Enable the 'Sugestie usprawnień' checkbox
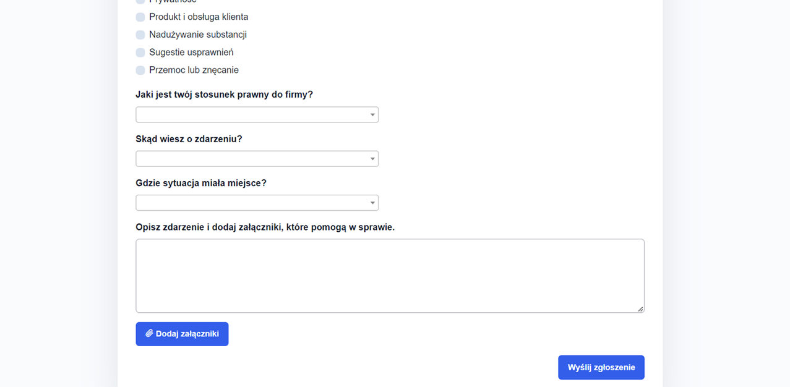Image resolution: width=790 pixels, height=387 pixels. (140, 53)
